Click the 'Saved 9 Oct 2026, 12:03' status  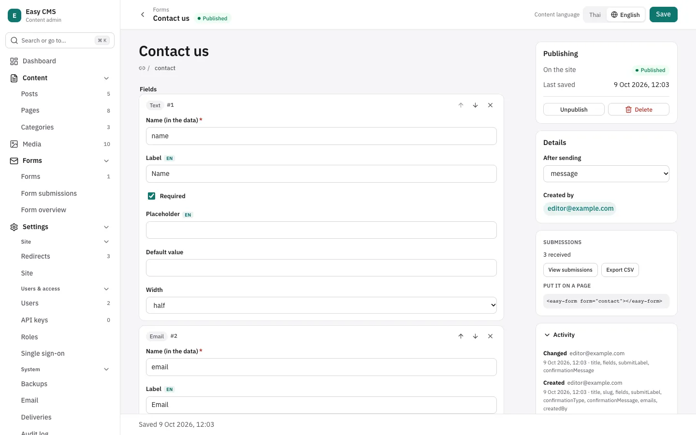(176, 424)
